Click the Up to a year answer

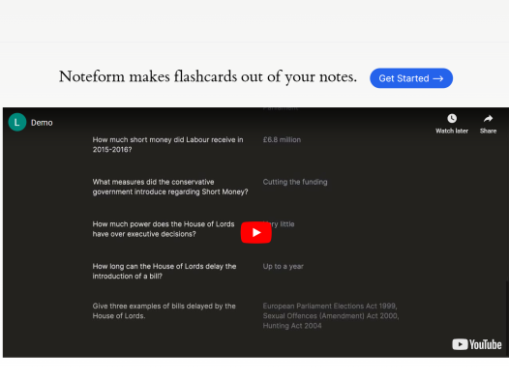[284, 266]
